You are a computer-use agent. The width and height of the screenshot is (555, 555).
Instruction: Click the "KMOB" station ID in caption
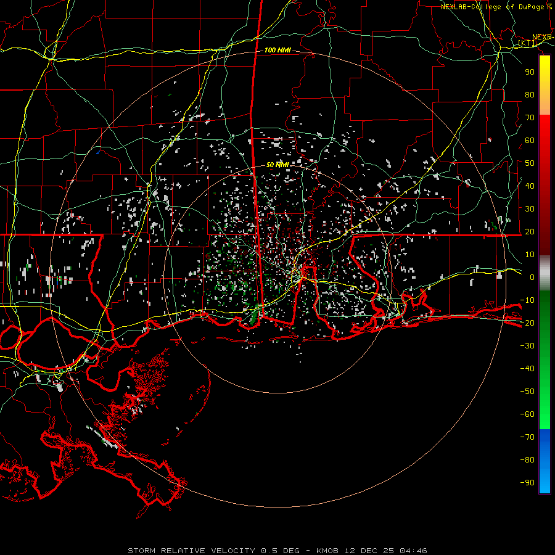pos(327,551)
